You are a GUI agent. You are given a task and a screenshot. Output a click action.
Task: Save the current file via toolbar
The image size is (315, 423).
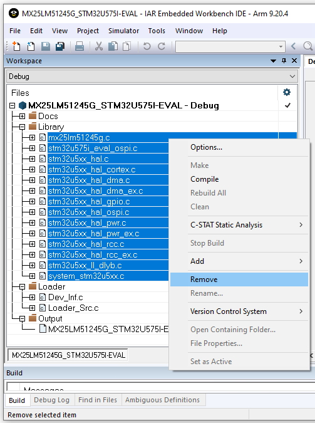[46, 46]
